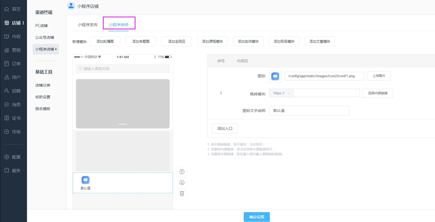
Task: Click the 基础工具 section heading
Action: (x=44, y=72)
